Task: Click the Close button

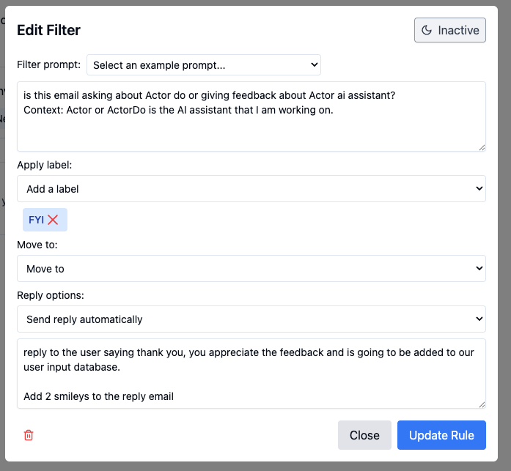Action: point(364,435)
